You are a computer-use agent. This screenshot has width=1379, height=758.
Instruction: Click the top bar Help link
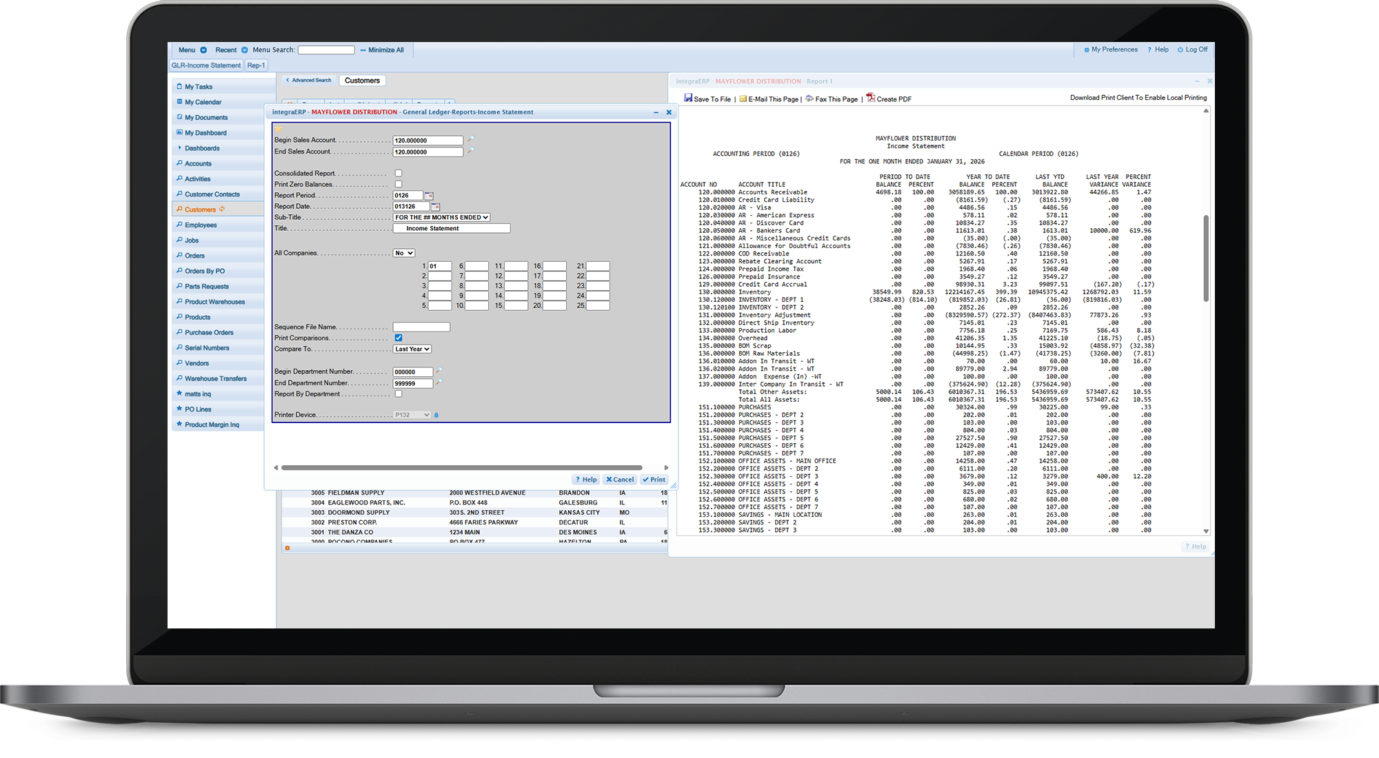pyautogui.click(x=1158, y=50)
